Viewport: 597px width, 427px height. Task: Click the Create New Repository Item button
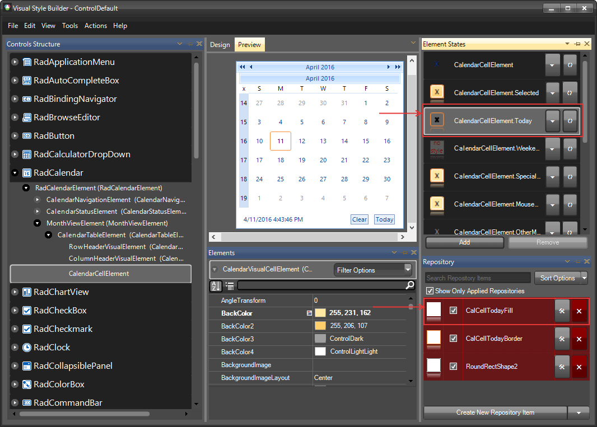pyautogui.click(x=495, y=412)
